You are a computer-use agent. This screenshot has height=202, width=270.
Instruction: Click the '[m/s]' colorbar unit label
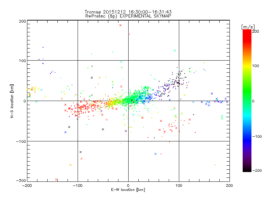248,27
